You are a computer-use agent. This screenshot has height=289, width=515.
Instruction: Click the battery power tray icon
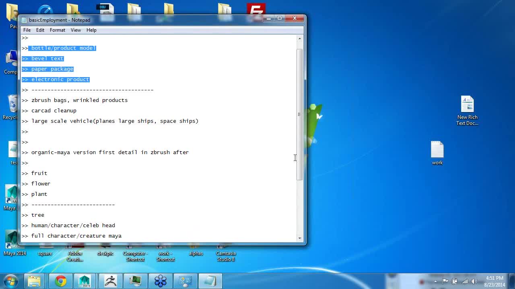tap(455, 281)
